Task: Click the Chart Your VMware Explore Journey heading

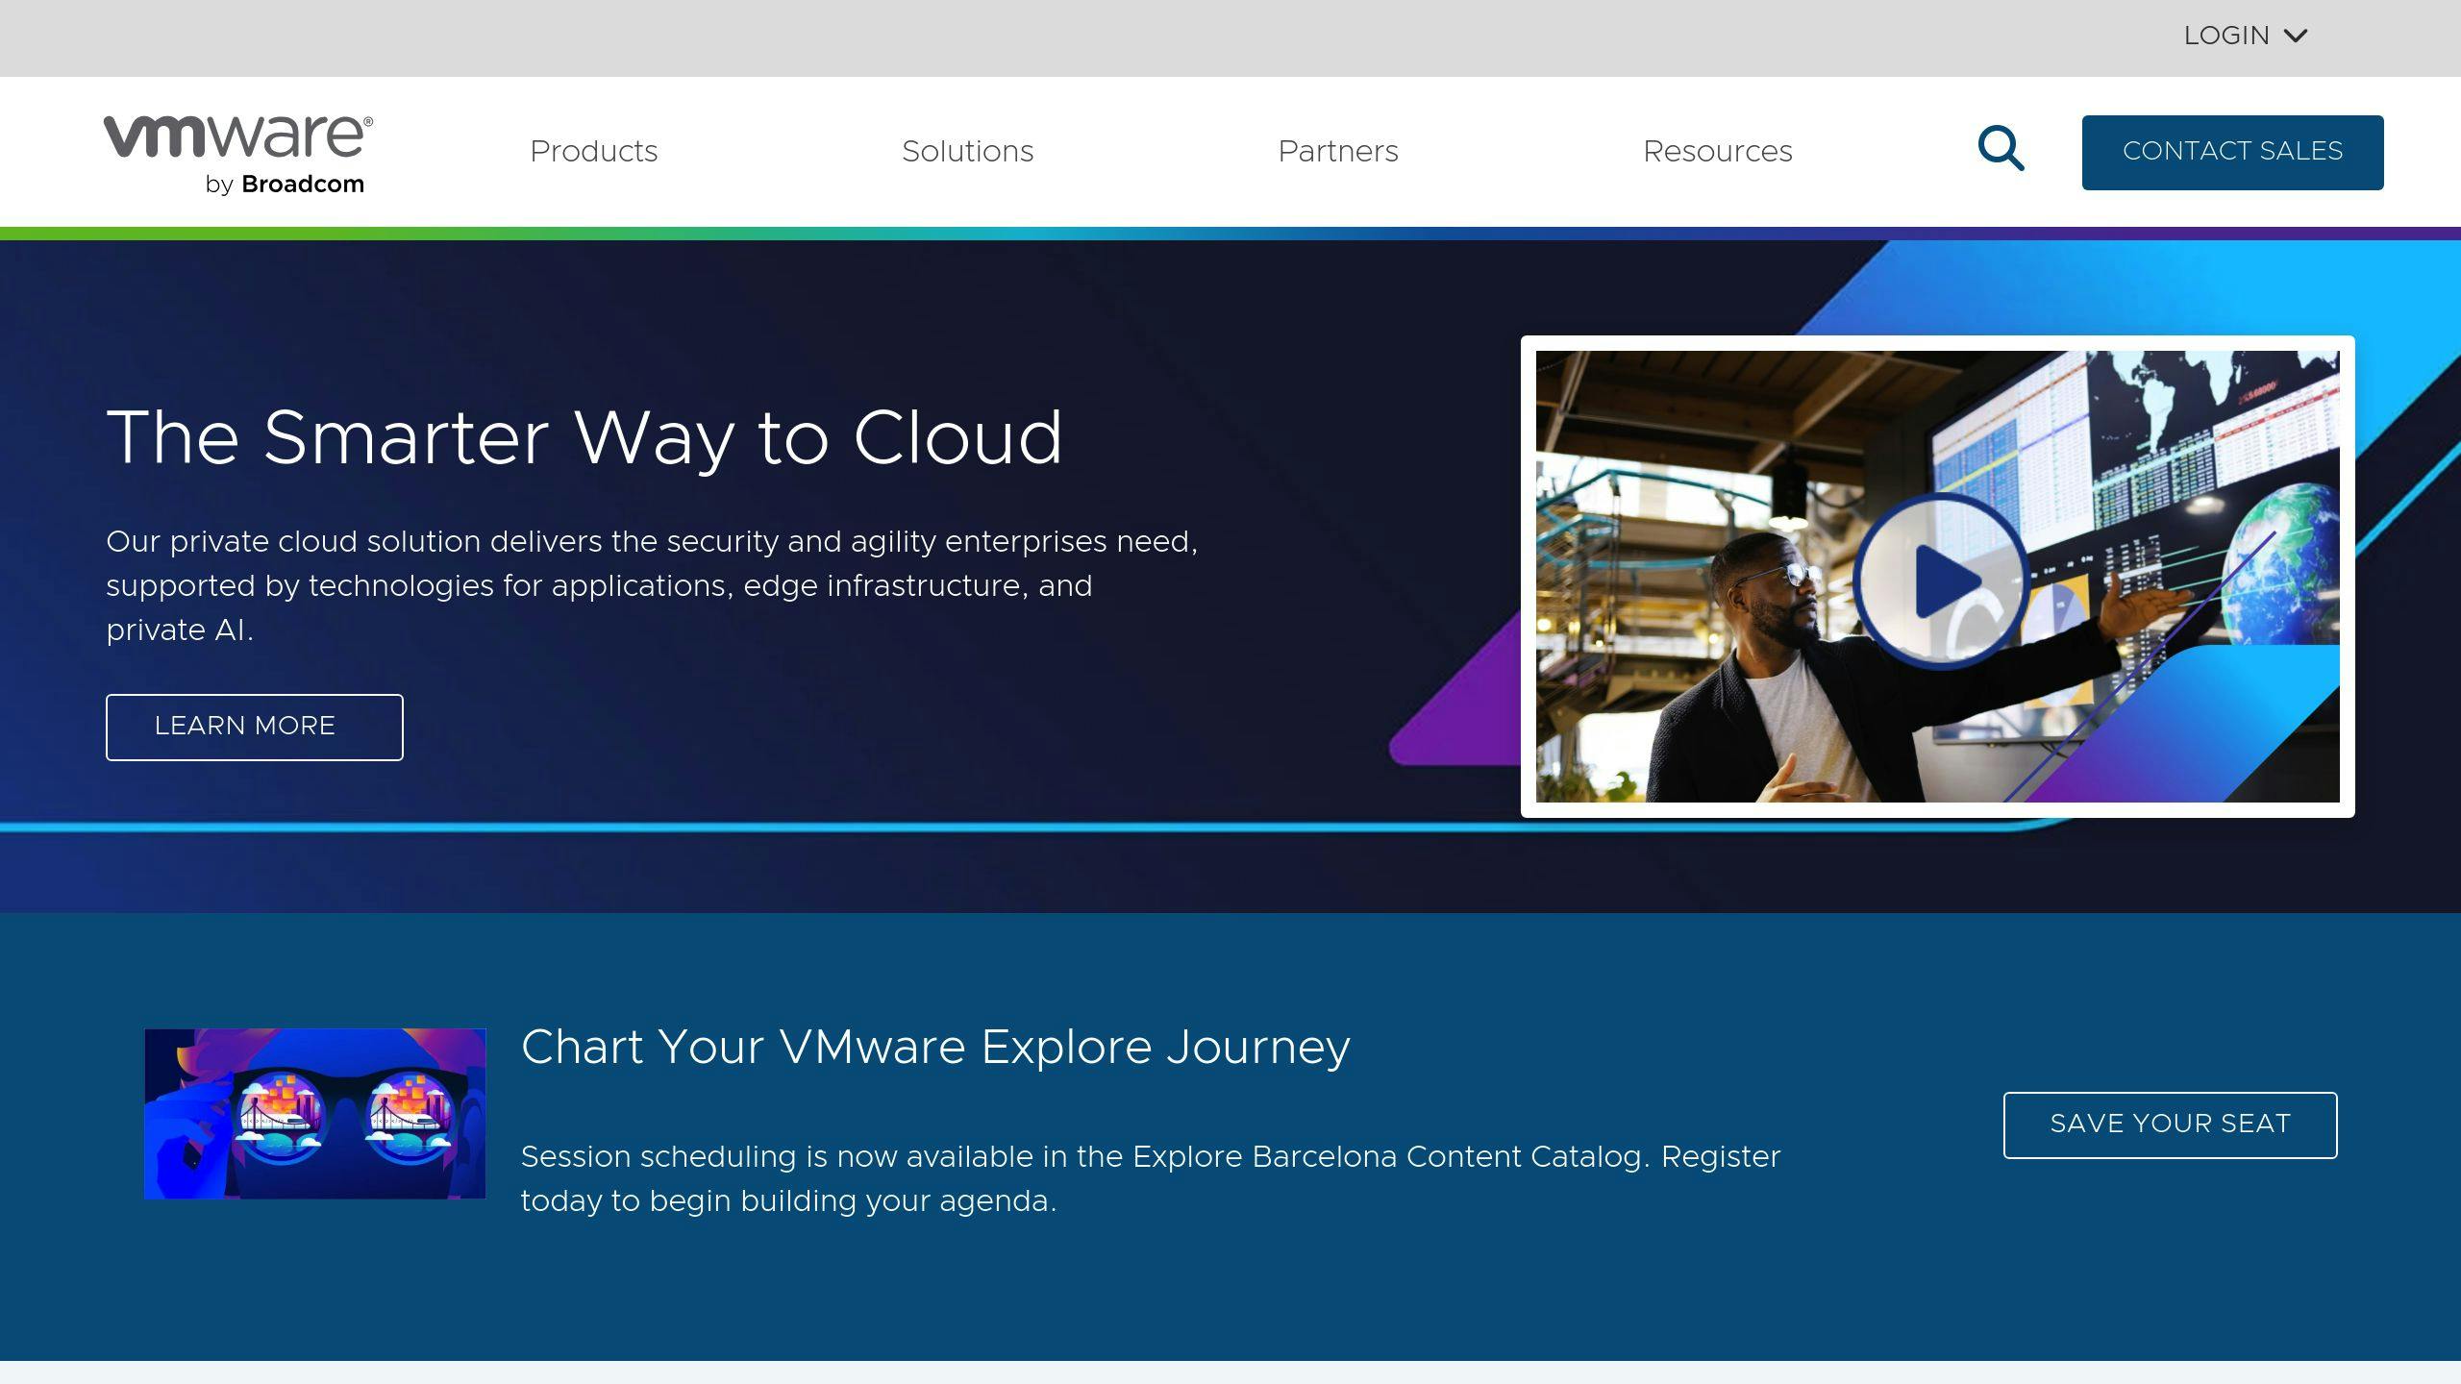Action: 935,1048
